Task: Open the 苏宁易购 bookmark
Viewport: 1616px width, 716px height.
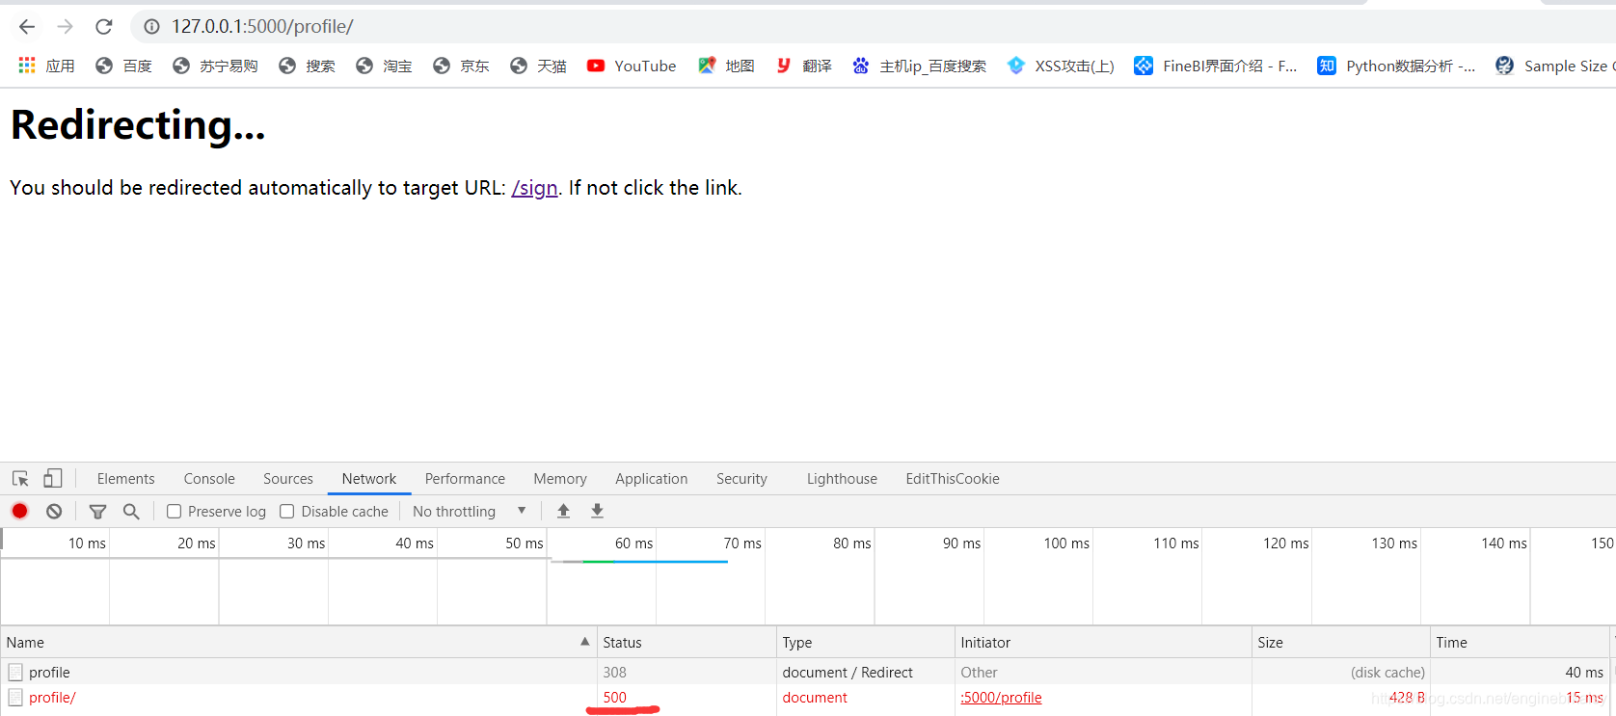Action: coord(215,66)
